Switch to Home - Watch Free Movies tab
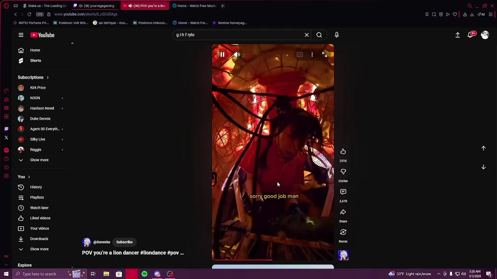This screenshot has width=497, height=279. point(194,6)
